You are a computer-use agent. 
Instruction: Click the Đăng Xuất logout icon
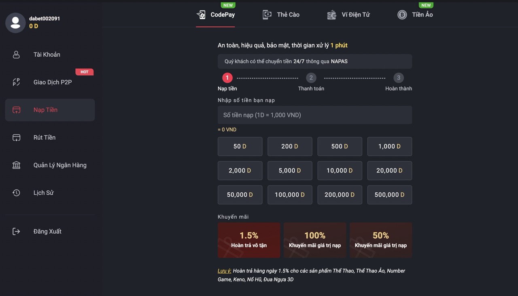click(16, 232)
